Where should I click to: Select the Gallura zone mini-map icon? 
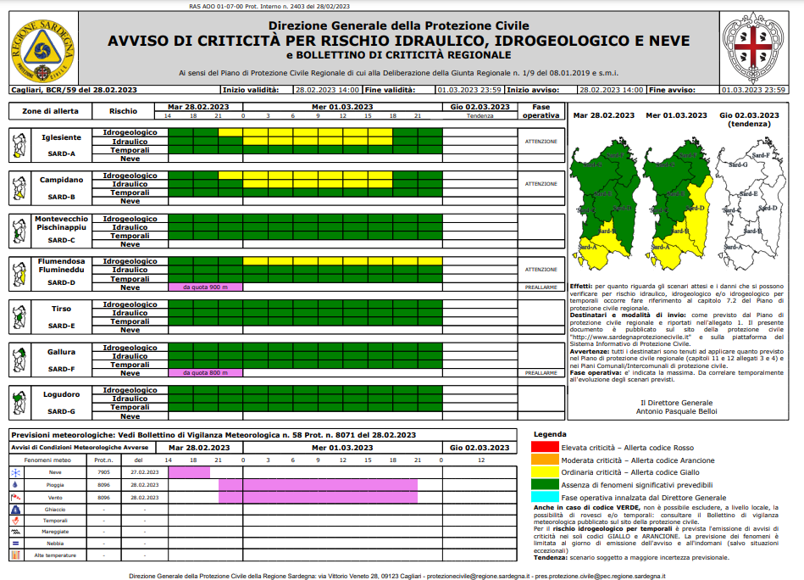pyautogui.click(x=19, y=360)
